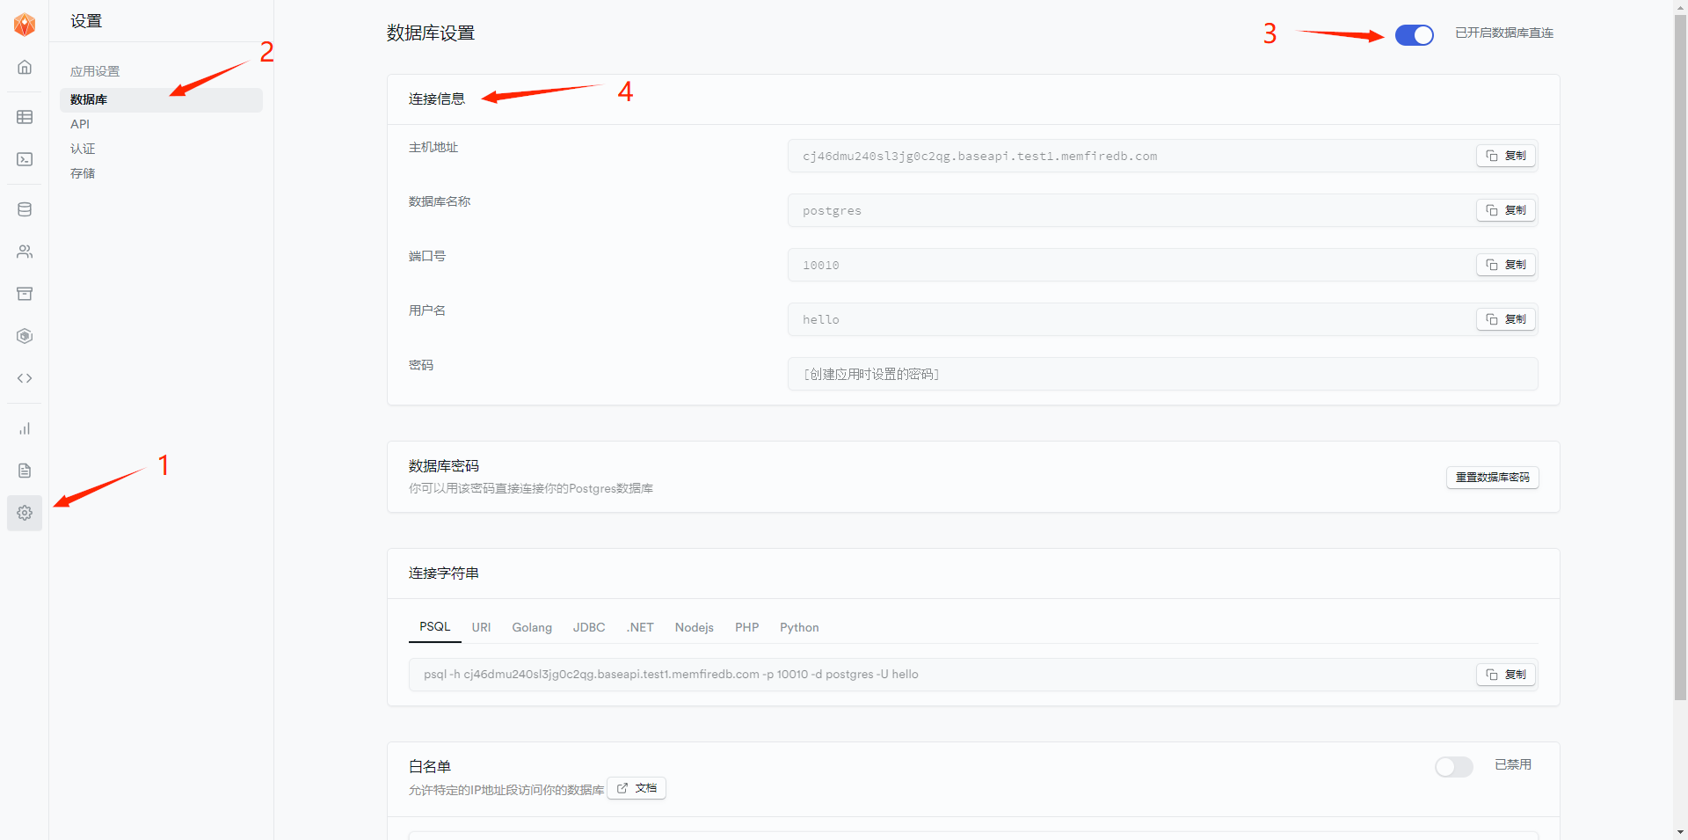Open the database cylinder icon

pos(25,209)
